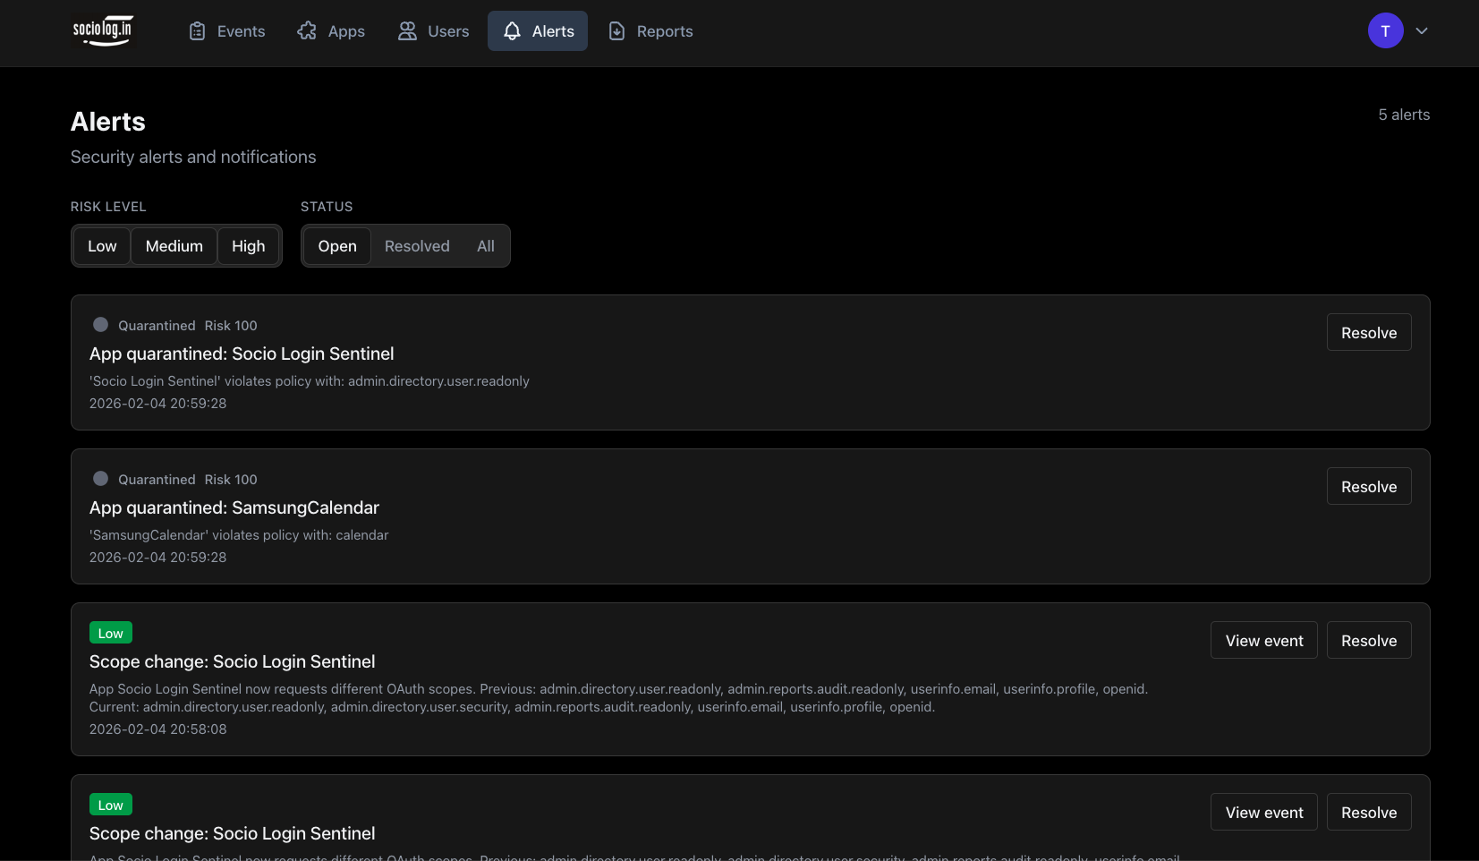Image resolution: width=1479 pixels, height=861 pixels.
Task: Resolve the SamsungCalendar quarantine alert
Action: pyautogui.click(x=1369, y=487)
